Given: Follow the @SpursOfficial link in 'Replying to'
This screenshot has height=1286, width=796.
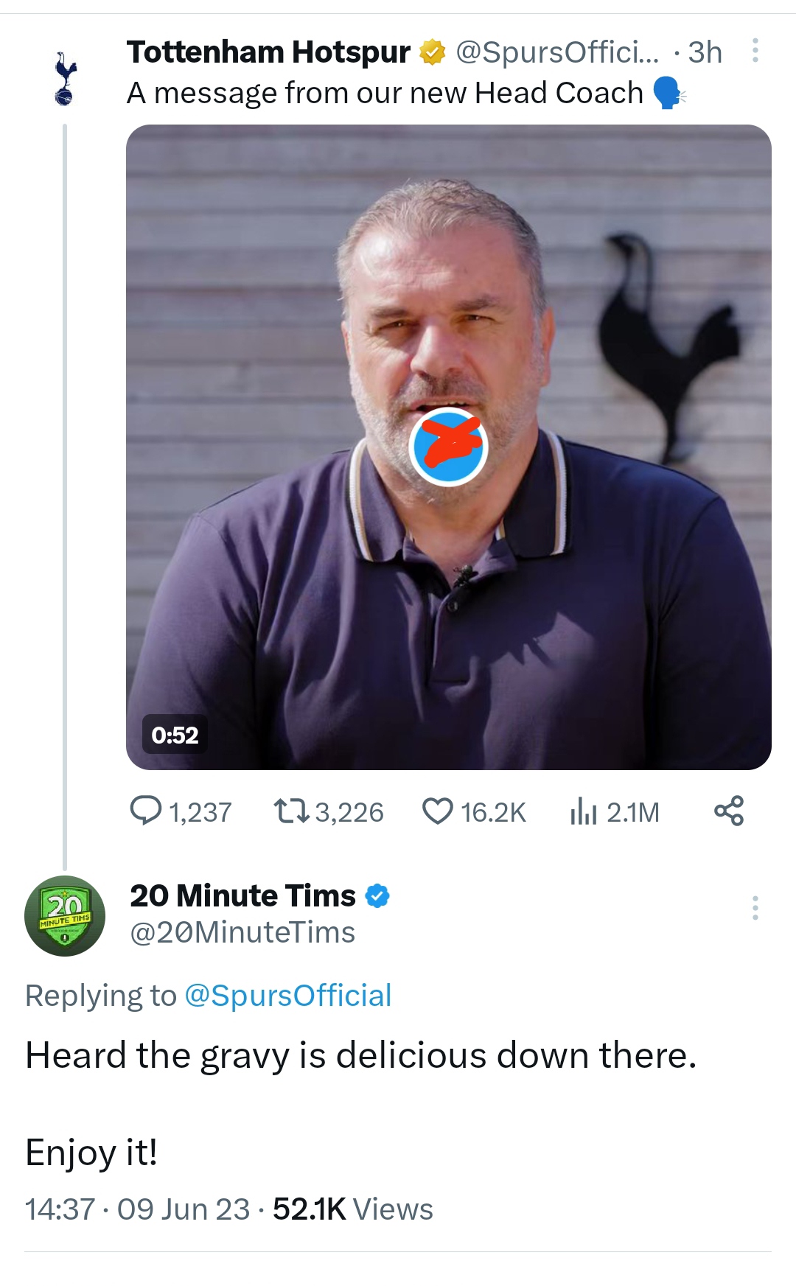Looking at the screenshot, I should [x=287, y=996].
